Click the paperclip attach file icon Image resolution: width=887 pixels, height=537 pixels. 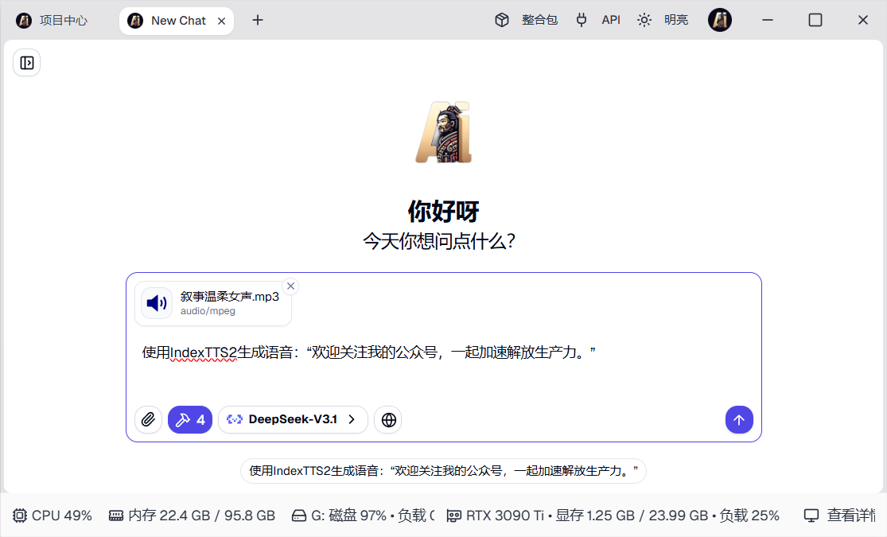[148, 419]
